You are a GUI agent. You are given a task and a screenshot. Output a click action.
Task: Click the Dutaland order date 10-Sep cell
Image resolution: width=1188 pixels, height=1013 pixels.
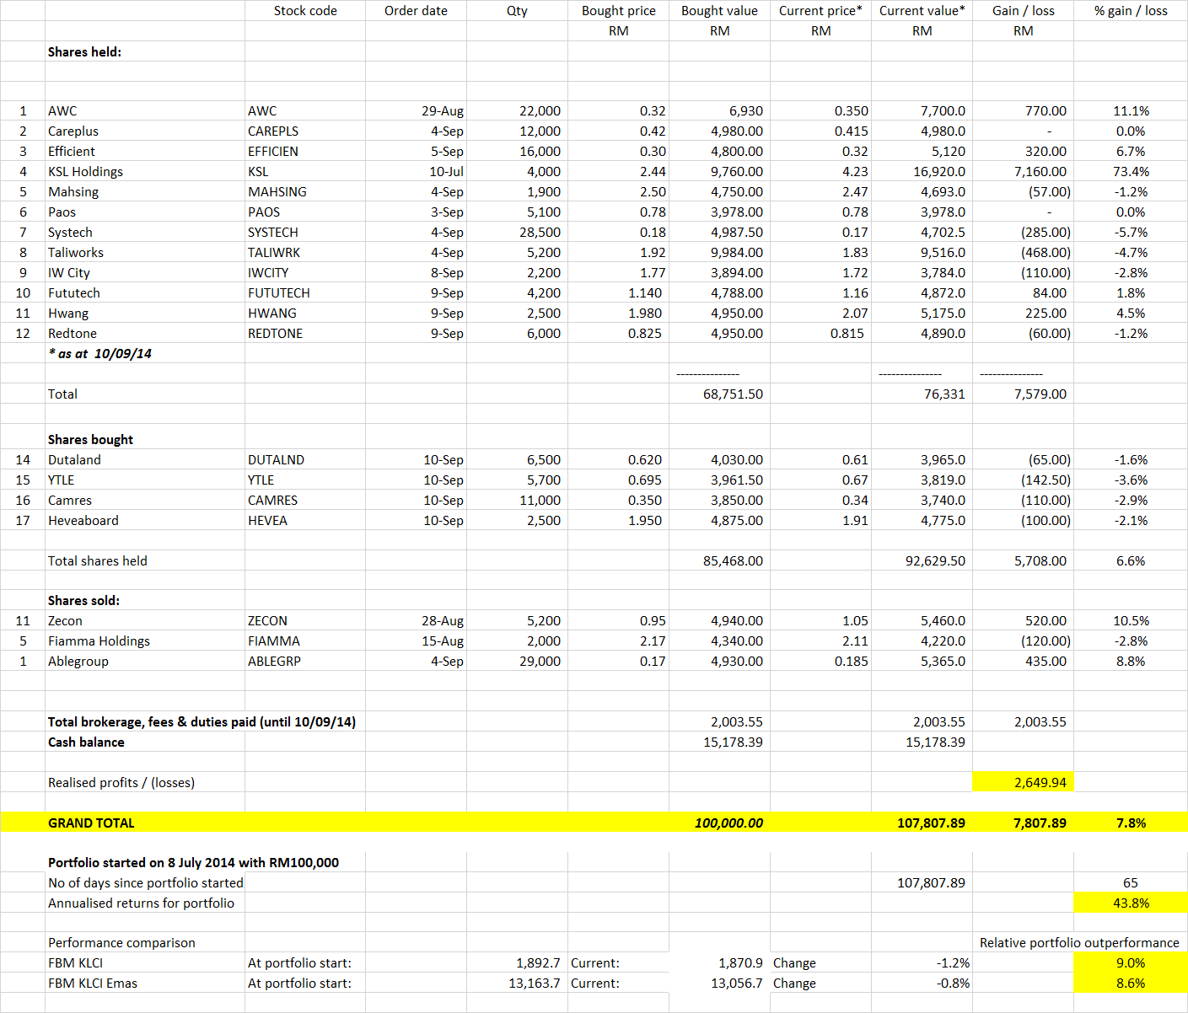[416, 460]
